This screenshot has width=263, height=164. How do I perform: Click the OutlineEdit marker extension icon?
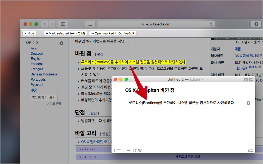pos(90,24)
